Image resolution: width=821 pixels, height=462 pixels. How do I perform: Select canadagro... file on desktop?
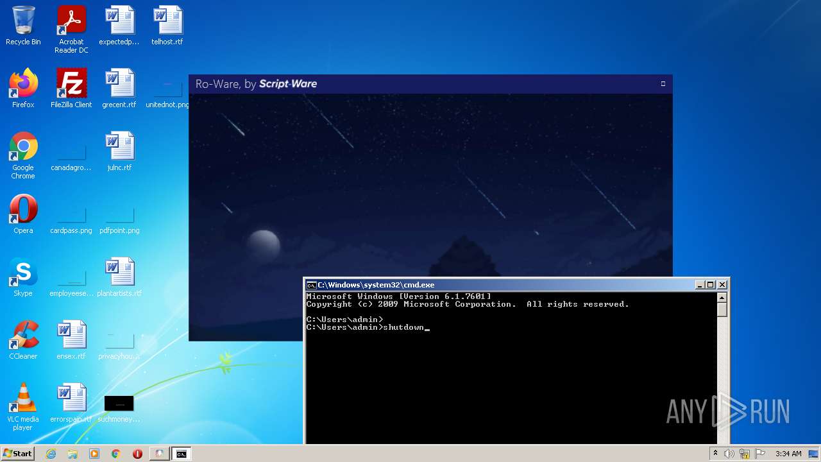click(x=71, y=158)
